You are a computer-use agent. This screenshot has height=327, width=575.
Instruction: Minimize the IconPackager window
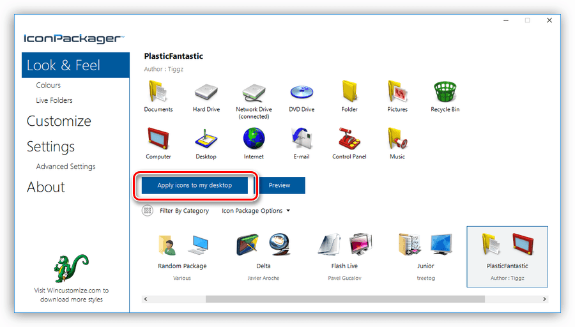(506, 20)
